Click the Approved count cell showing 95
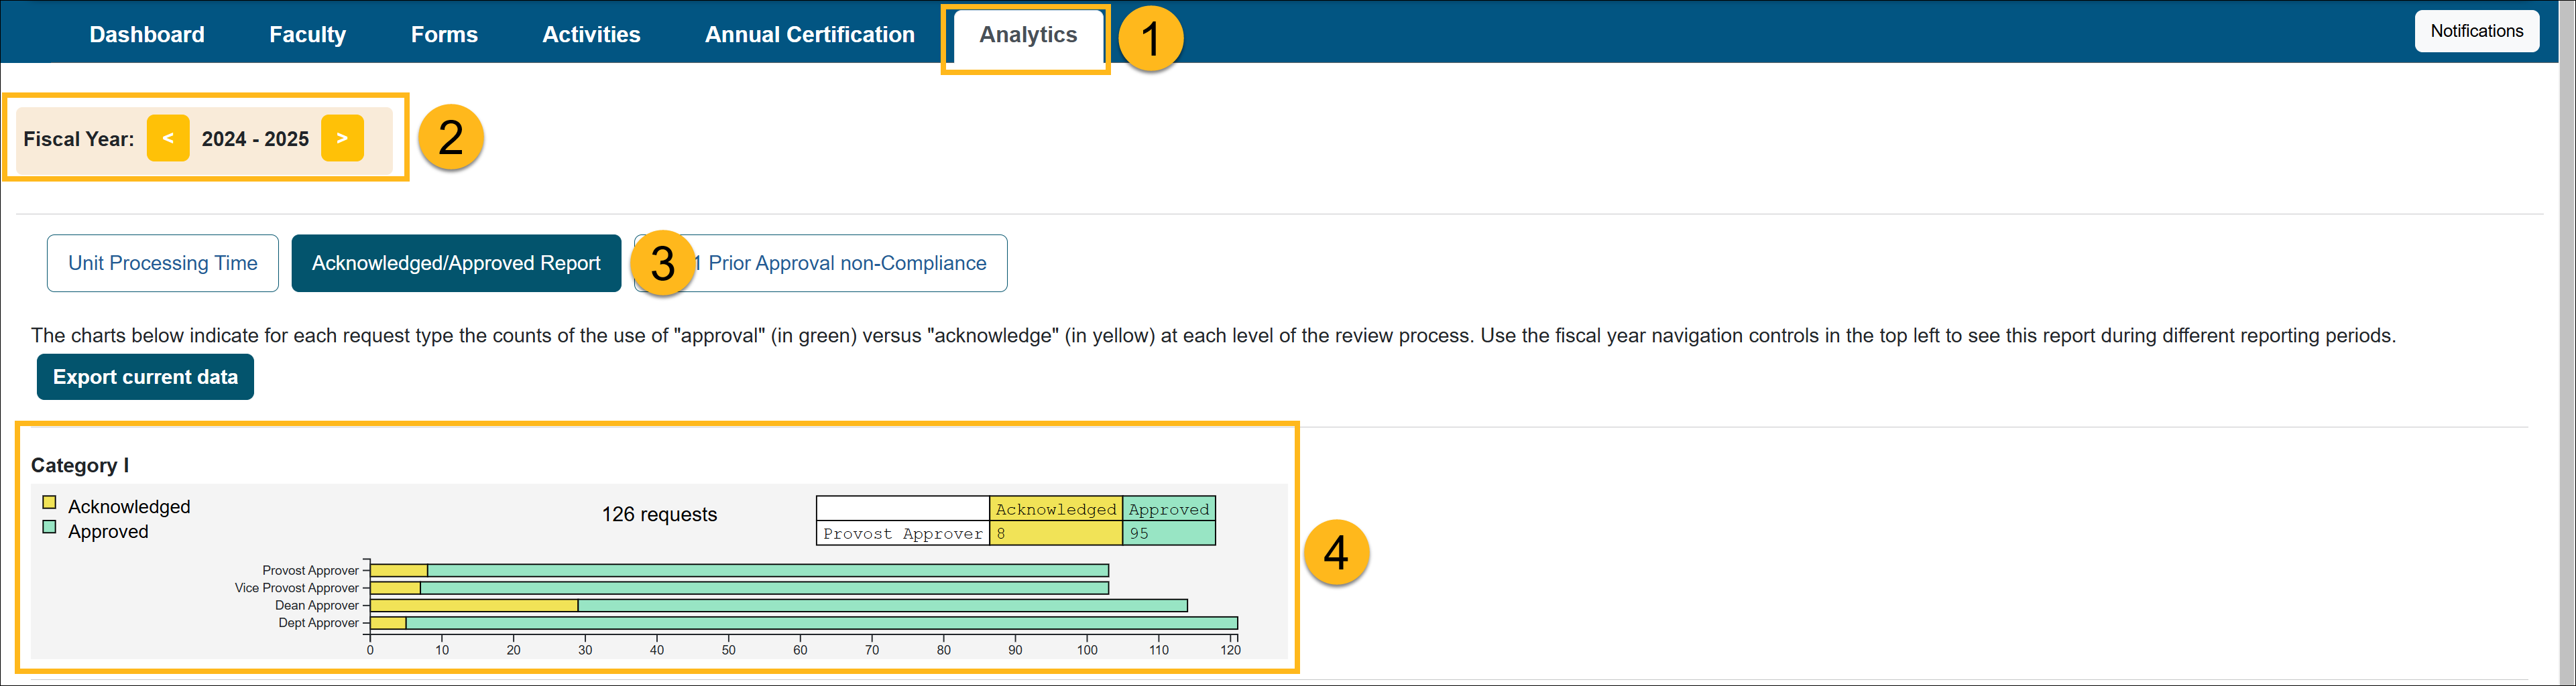Viewport: 2576px width, 686px height. point(1168,533)
